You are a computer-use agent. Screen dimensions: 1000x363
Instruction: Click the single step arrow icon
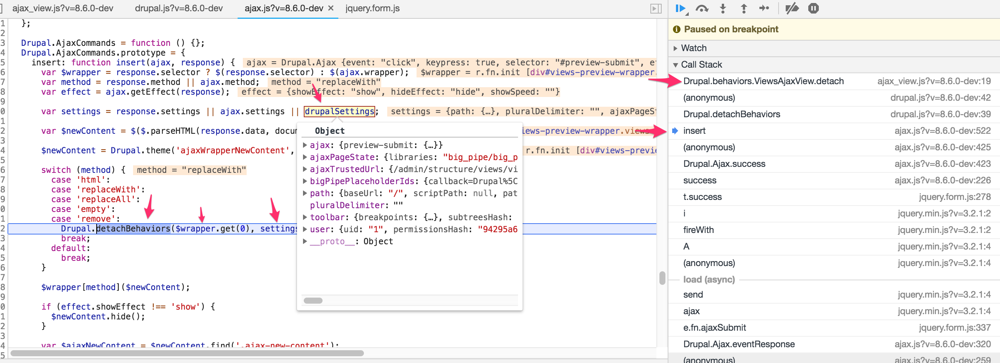(764, 9)
